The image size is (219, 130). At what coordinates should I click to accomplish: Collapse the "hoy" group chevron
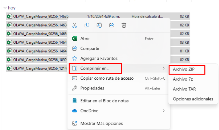click(x=5, y=8)
